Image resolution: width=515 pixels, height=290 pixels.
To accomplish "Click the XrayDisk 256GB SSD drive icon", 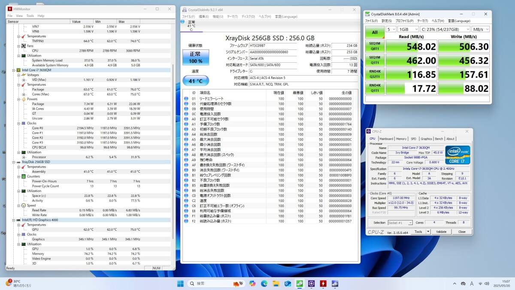I will tap(18, 162).
